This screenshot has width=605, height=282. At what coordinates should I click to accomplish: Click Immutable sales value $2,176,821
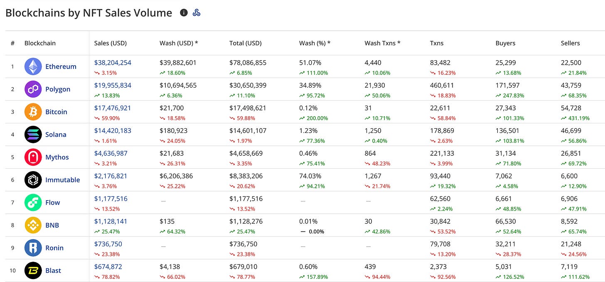[x=111, y=176]
